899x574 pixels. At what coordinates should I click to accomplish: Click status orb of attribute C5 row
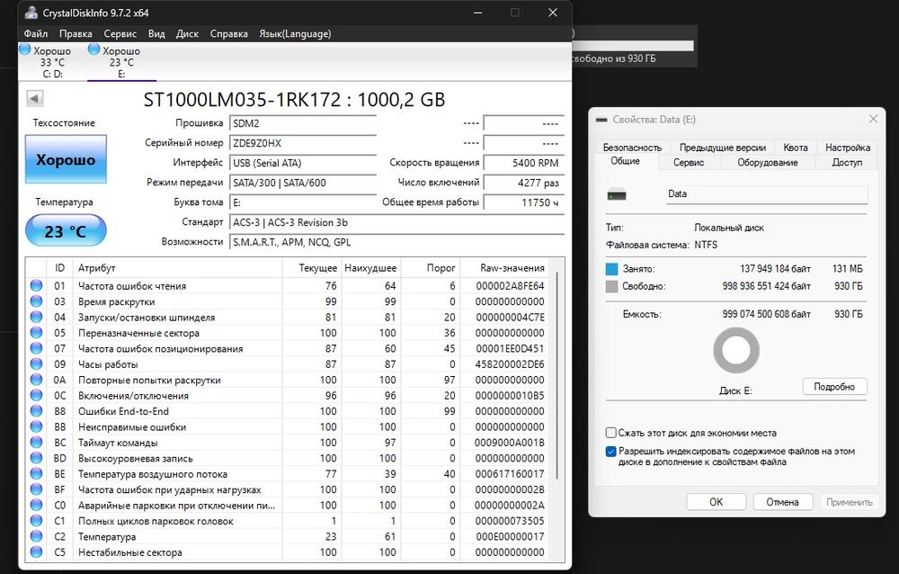[36, 552]
